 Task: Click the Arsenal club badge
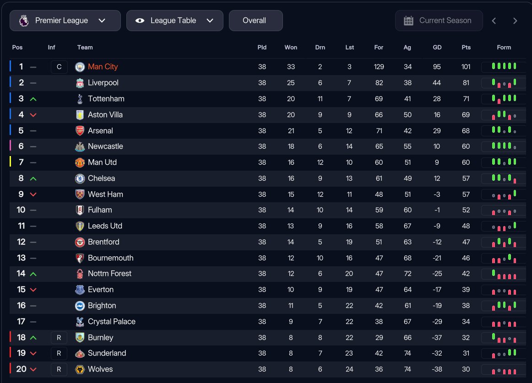coord(80,131)
